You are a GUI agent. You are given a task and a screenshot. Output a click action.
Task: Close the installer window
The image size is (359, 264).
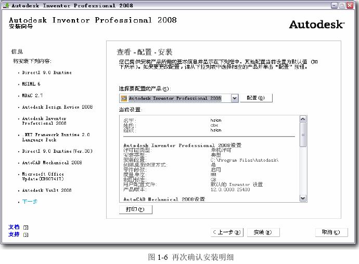pos(350,5)
